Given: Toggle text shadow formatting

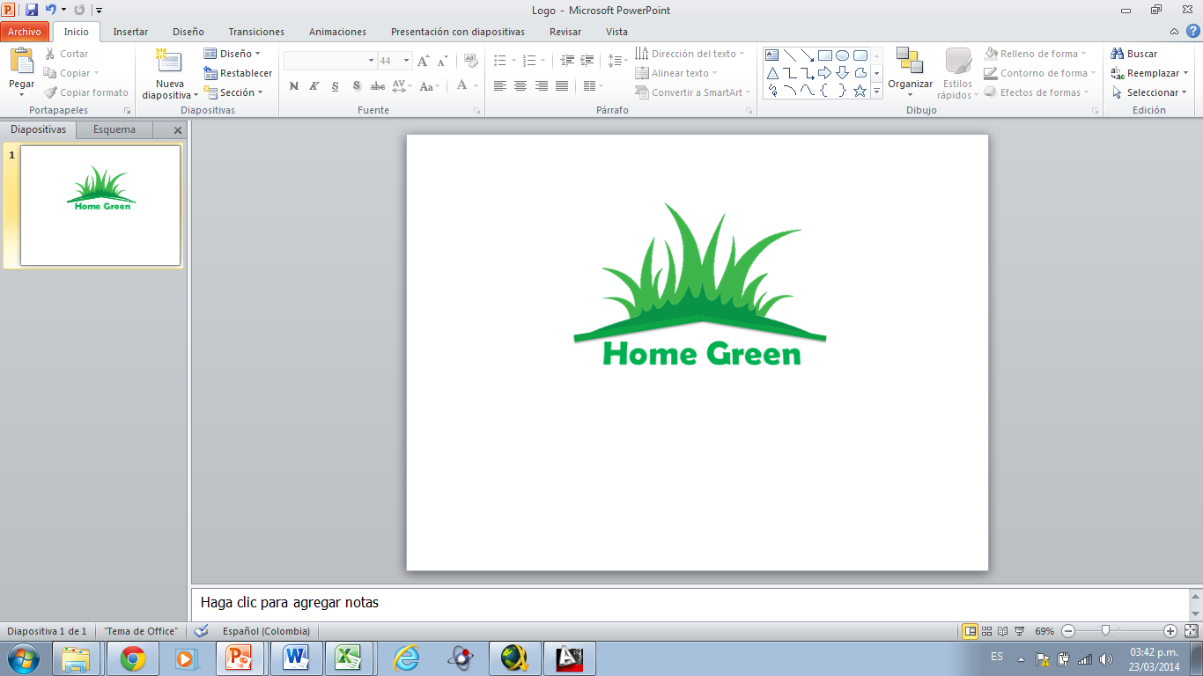Looking at the screenshot, I should (357, 86).
